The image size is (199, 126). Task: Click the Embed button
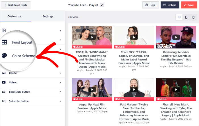point(170,5)
